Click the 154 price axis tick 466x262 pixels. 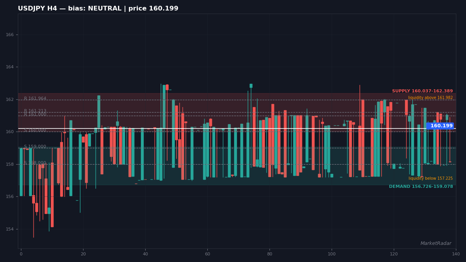point(10,229)
